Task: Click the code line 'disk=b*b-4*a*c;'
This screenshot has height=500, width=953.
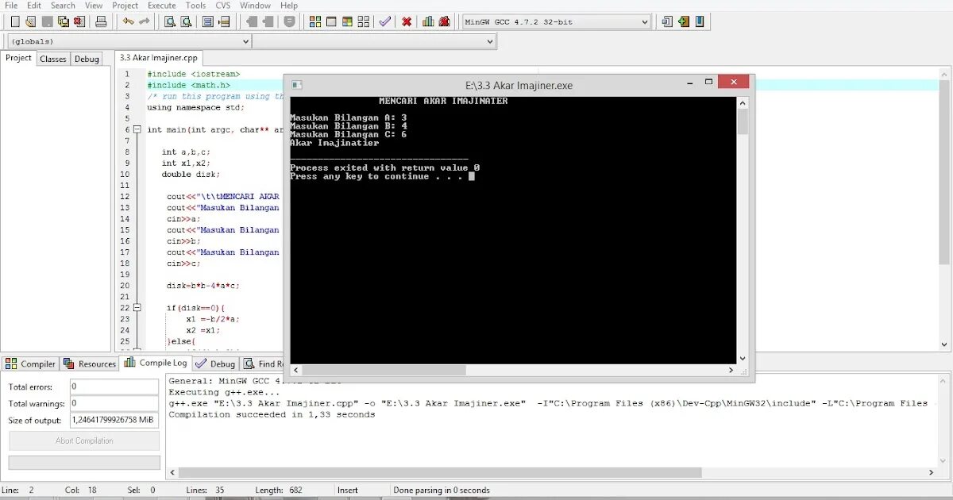Action: coord(203,285)
